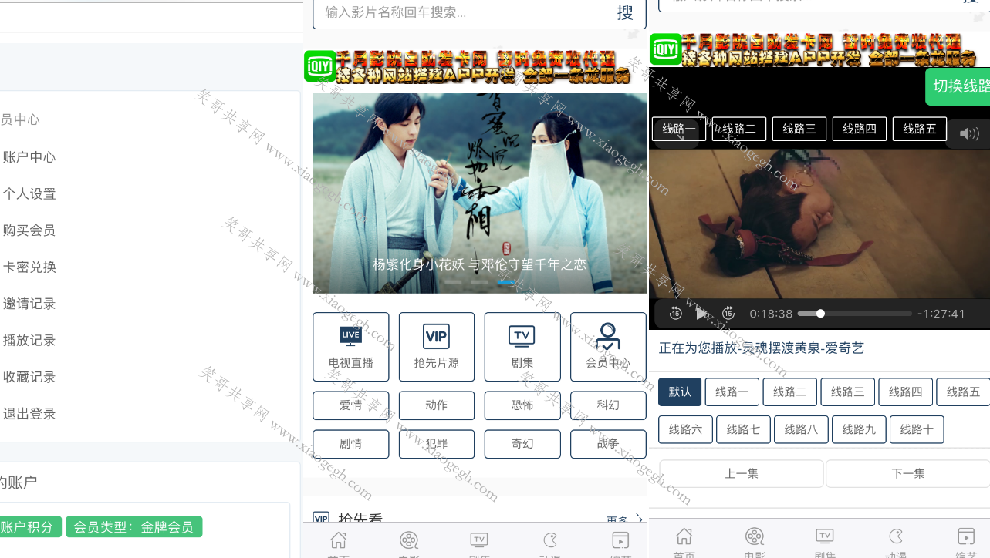
Task: Open 邀请记录 in the member menu
Action: 29,304
